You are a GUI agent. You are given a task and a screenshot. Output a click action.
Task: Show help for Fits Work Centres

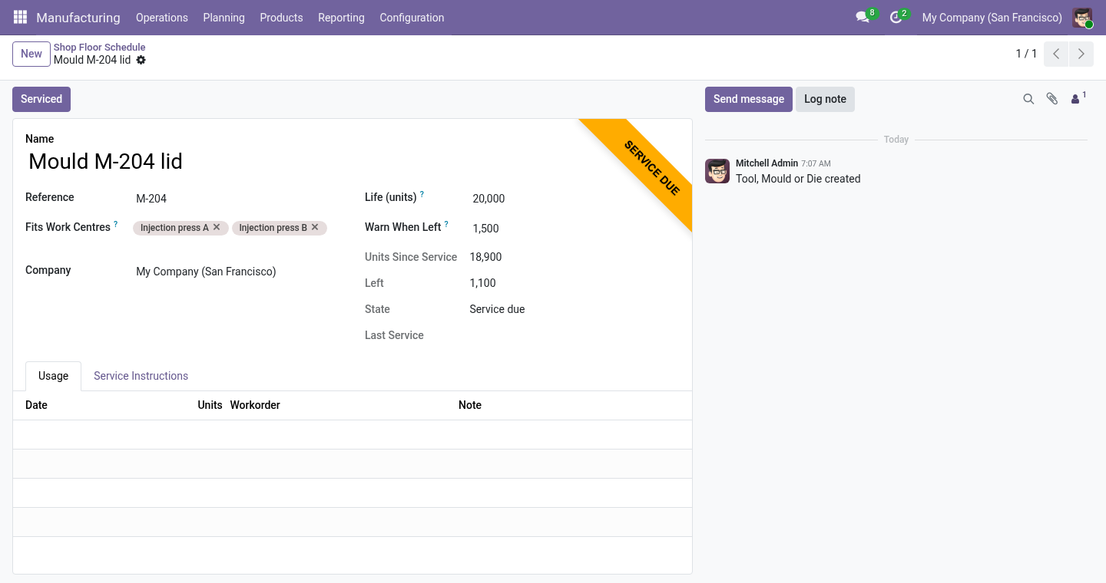(116, 224)
